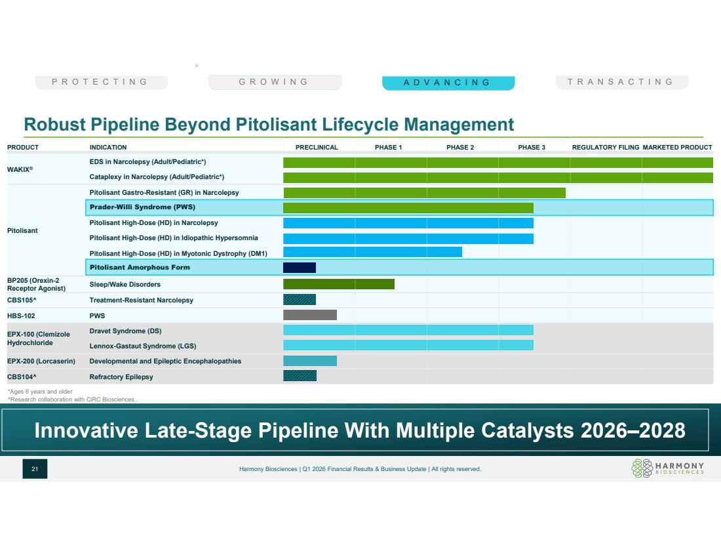Click the CBS105^ product label
The image size is (721, 557).
22,300
